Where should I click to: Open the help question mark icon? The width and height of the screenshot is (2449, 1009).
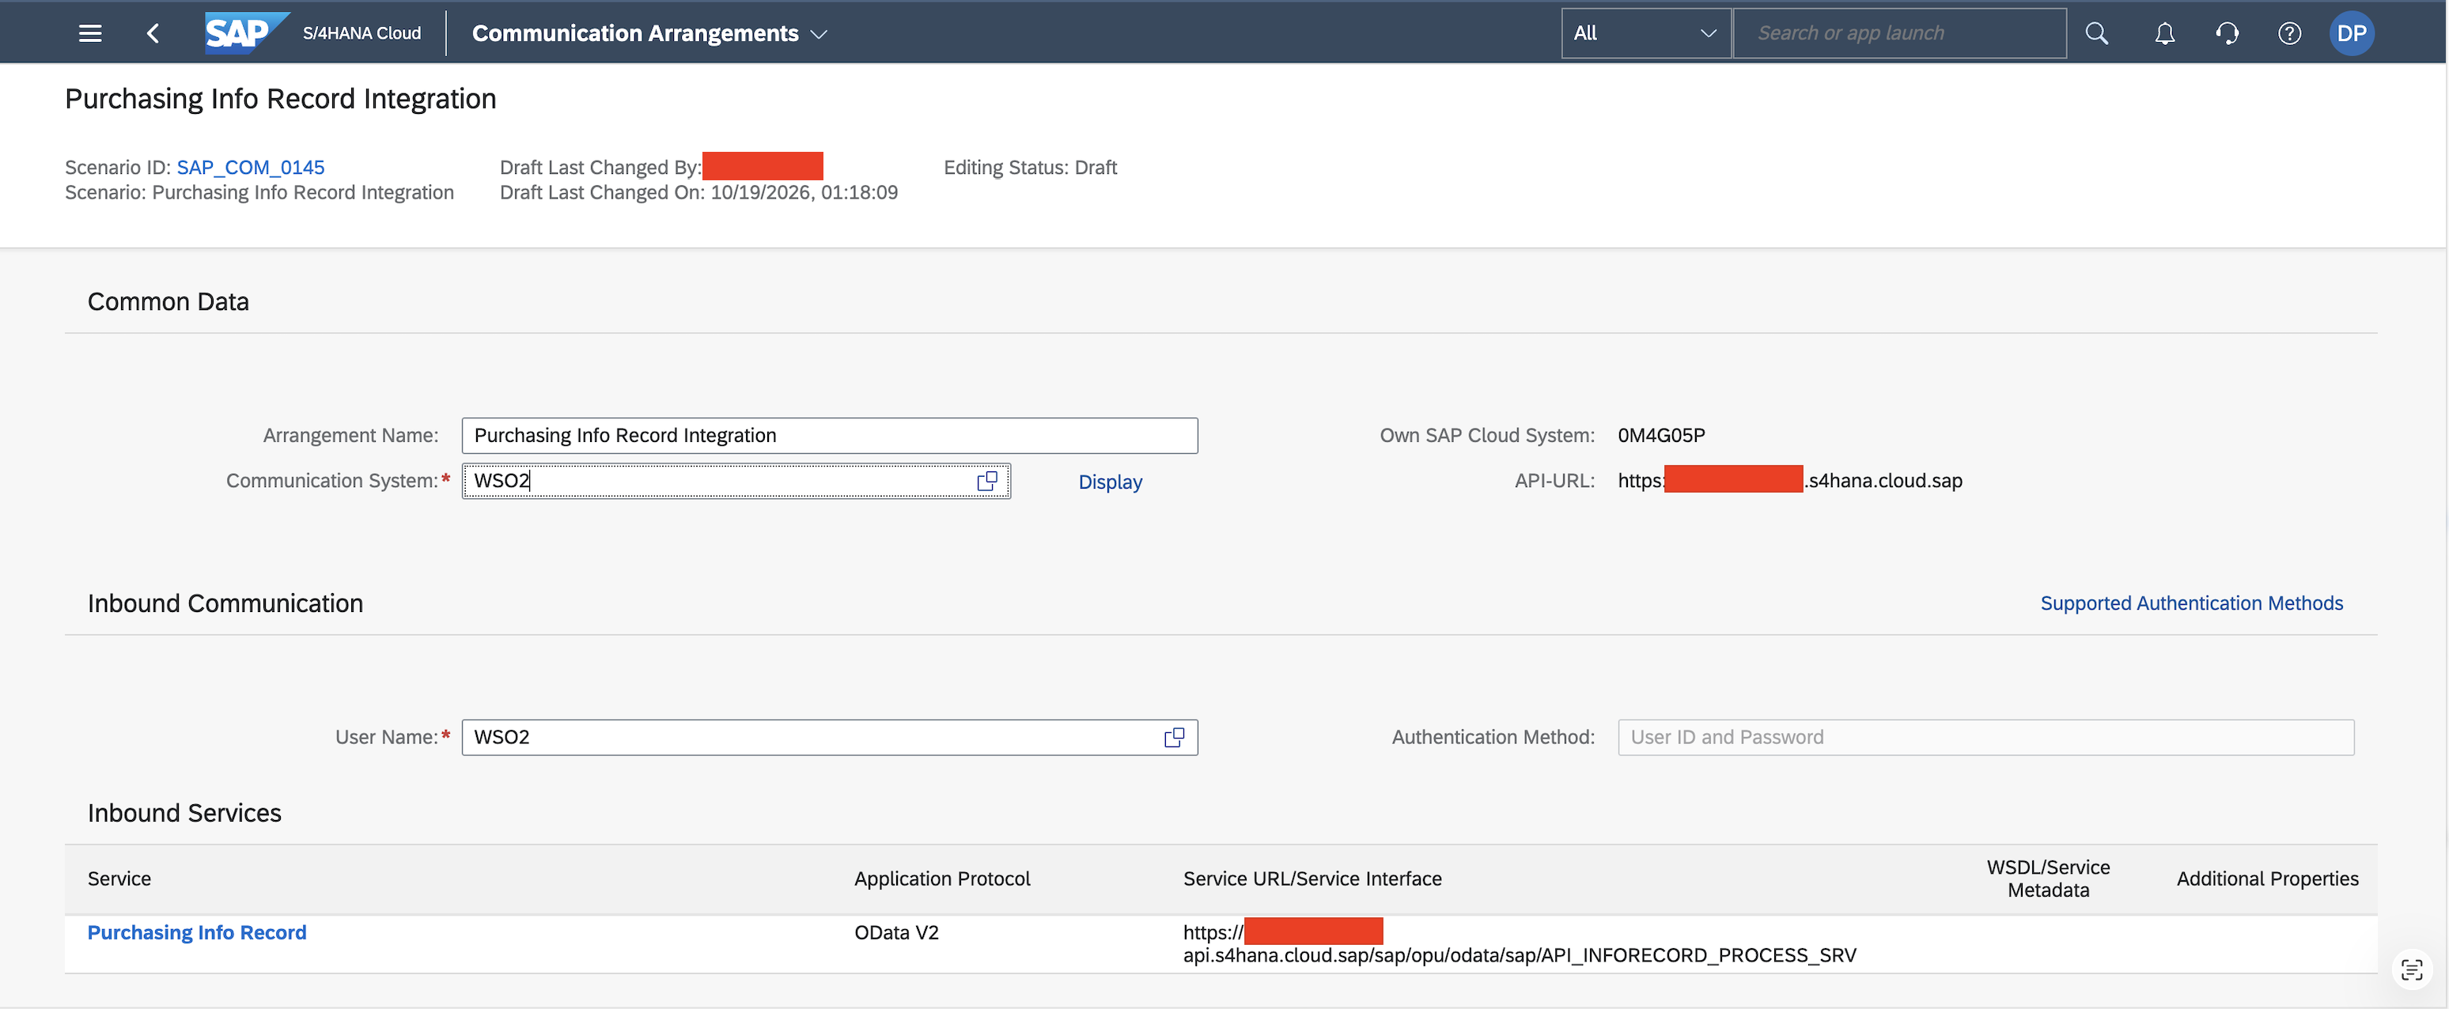[2289, 33]
